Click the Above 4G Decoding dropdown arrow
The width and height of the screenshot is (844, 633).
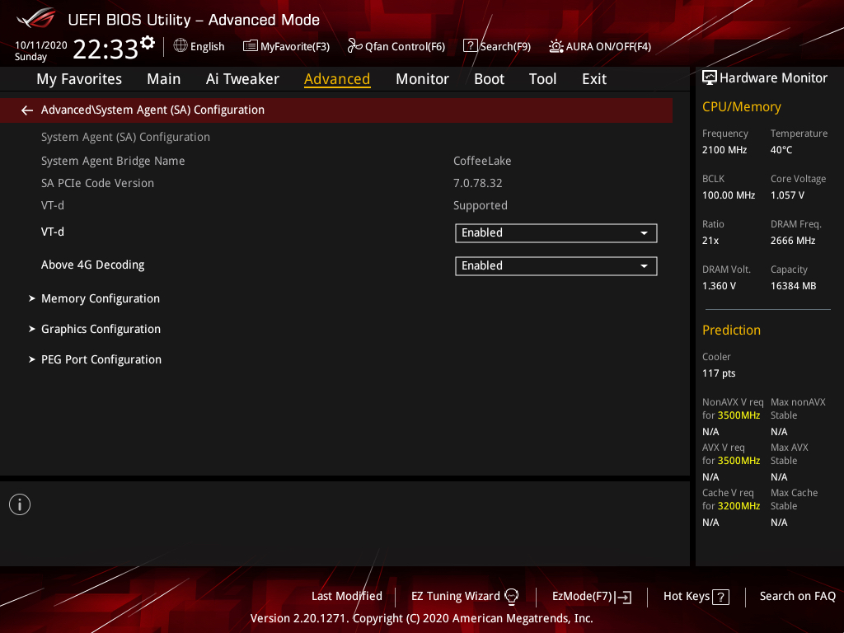point(644,266)
